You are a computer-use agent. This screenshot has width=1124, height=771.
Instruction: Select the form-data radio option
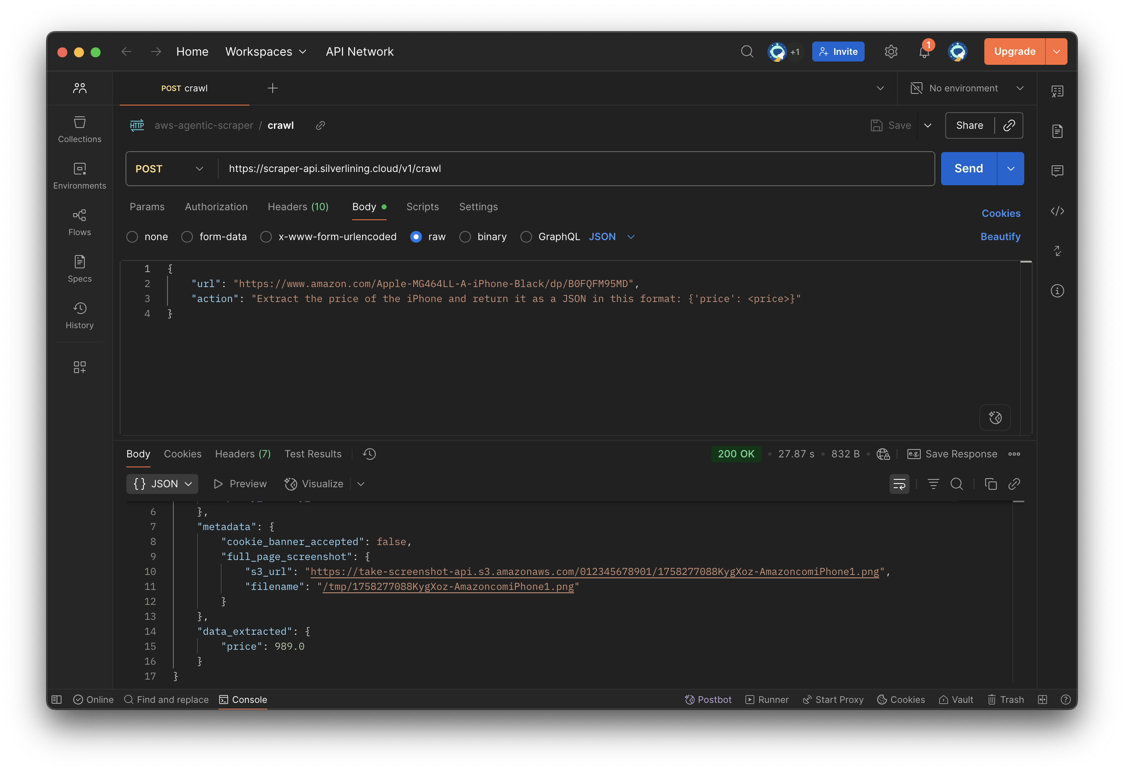(187, 237)
